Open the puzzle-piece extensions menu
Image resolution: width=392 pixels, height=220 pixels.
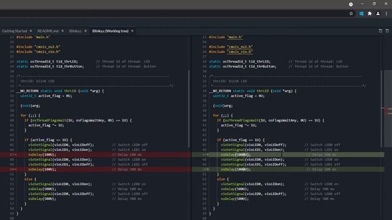point(369,13)
